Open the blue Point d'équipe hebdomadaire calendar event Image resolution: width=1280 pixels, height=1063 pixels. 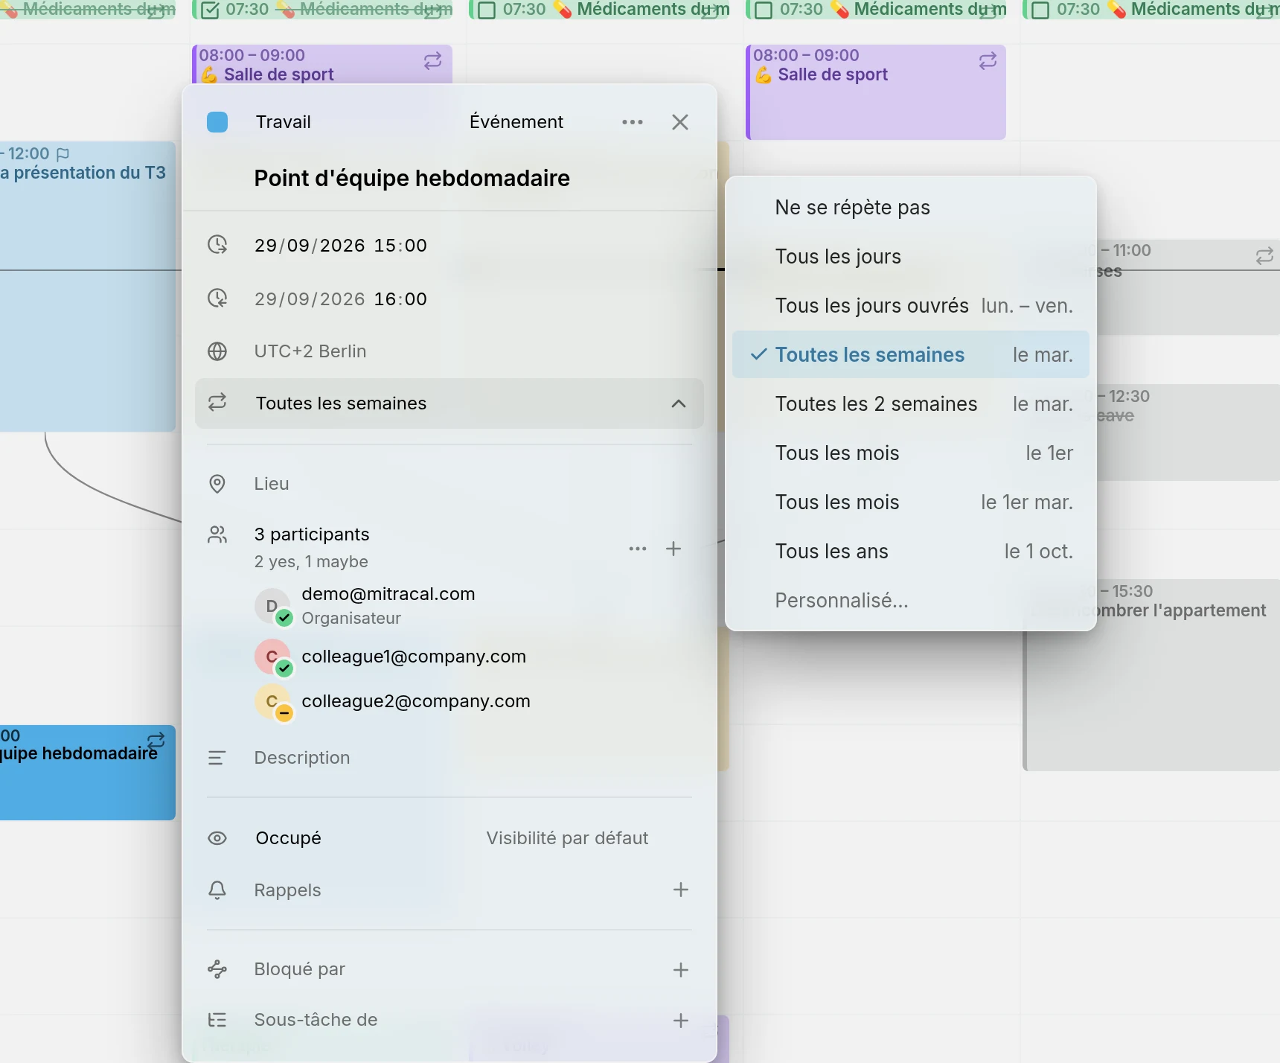[x=87, y=773]
